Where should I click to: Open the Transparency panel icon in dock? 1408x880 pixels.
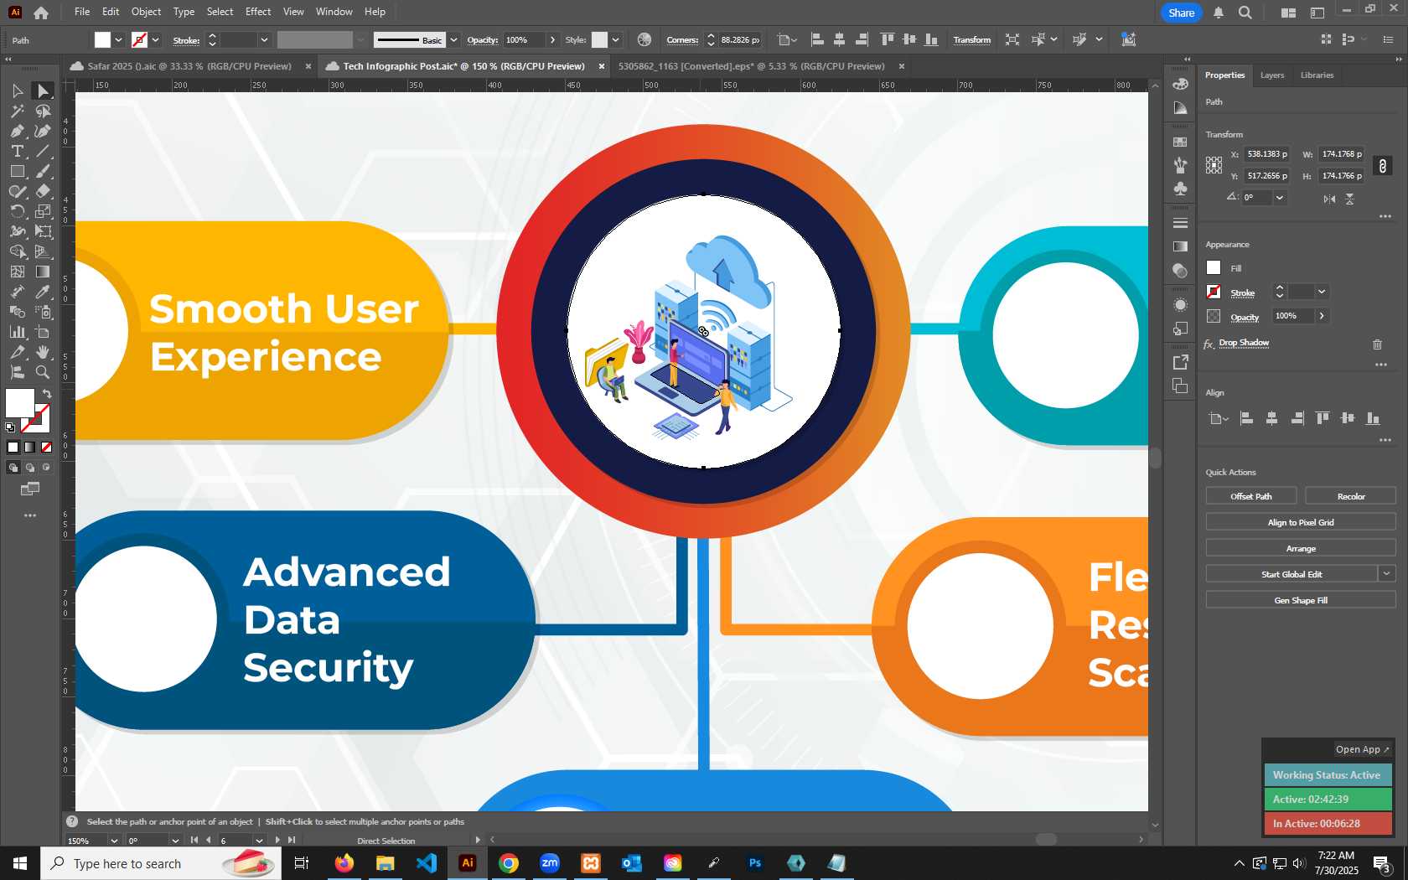click(x=1180, y=271)
